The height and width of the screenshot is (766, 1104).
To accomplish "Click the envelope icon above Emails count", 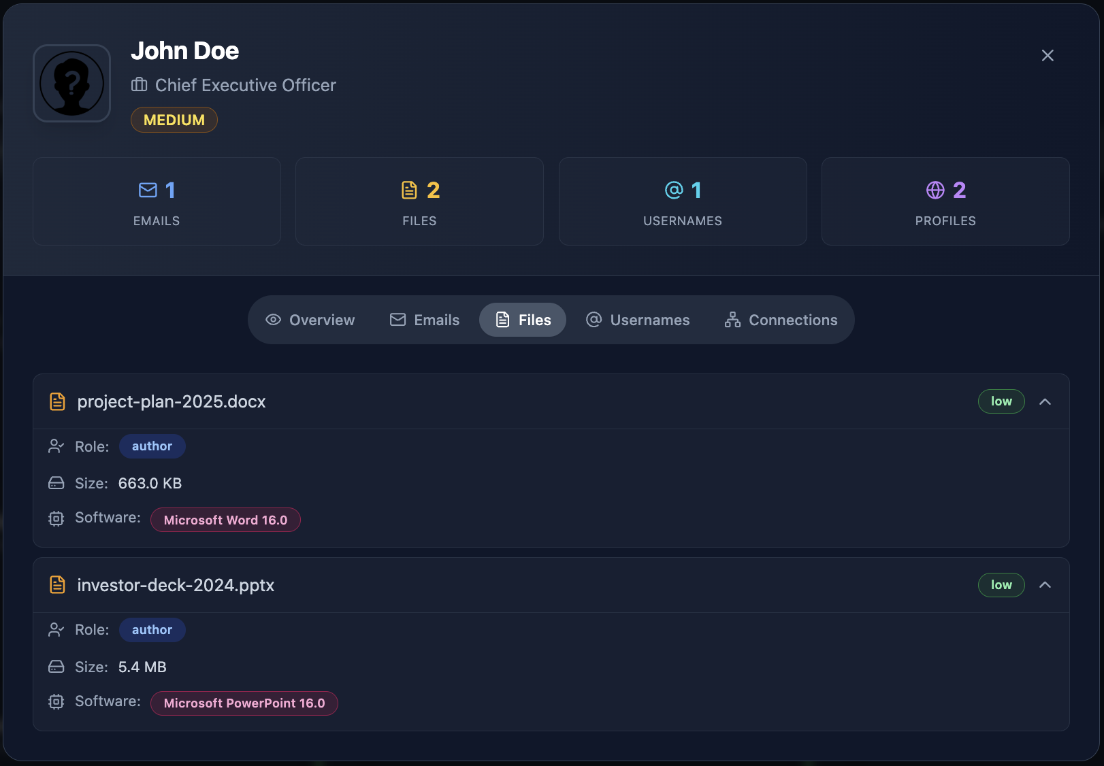I will point(147,190).
